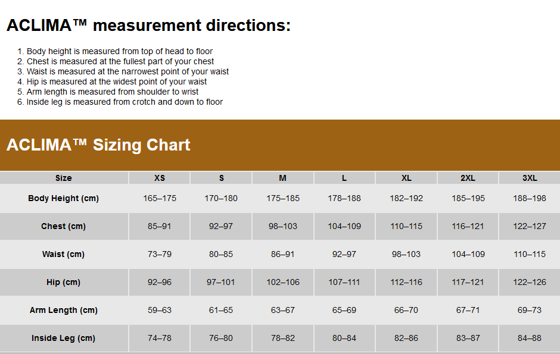This screenshot has width=560, height=354.
Task: Click body height value 188–198
Action: [530, 198]
